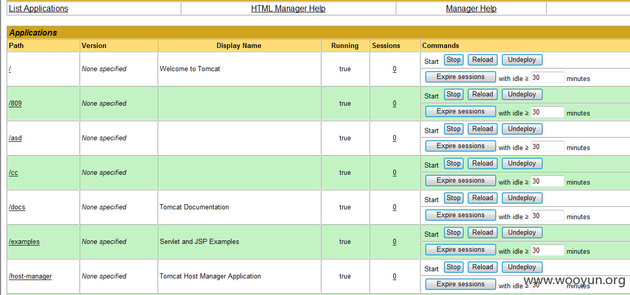Stop the /809 application
The image size is (630, 295).
(454, 94)
